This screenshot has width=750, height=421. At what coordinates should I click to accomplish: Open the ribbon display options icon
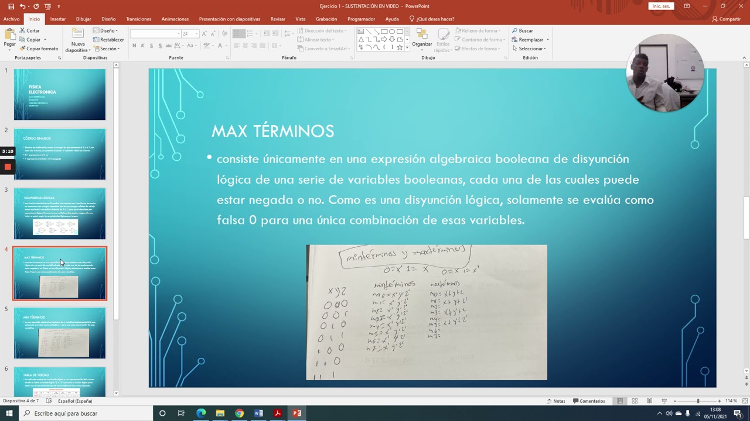click(687, 6)
